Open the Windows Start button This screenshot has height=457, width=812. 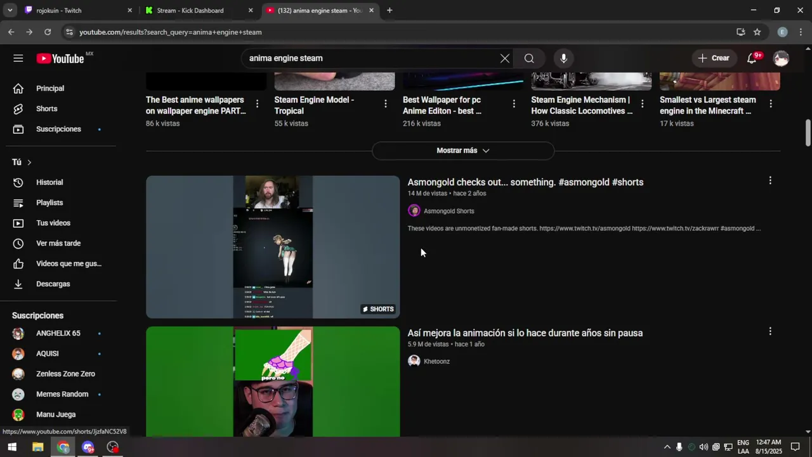tap(11, 447)
